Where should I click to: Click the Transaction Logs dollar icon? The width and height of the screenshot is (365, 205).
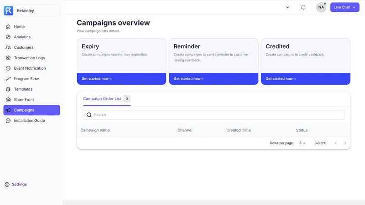(8, 58)
